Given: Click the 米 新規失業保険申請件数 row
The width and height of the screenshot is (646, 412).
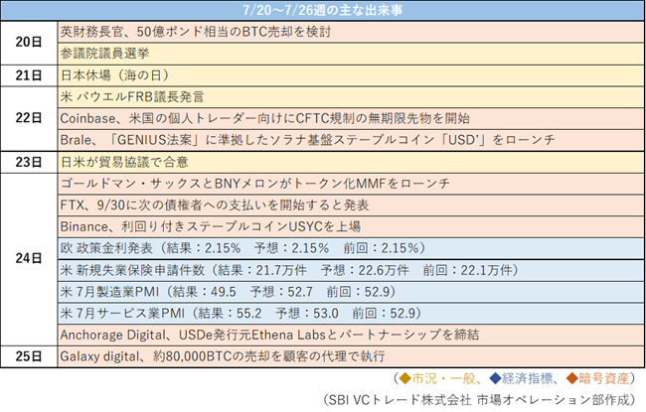Looking at the screenshot, I should [x=351, y=270].
